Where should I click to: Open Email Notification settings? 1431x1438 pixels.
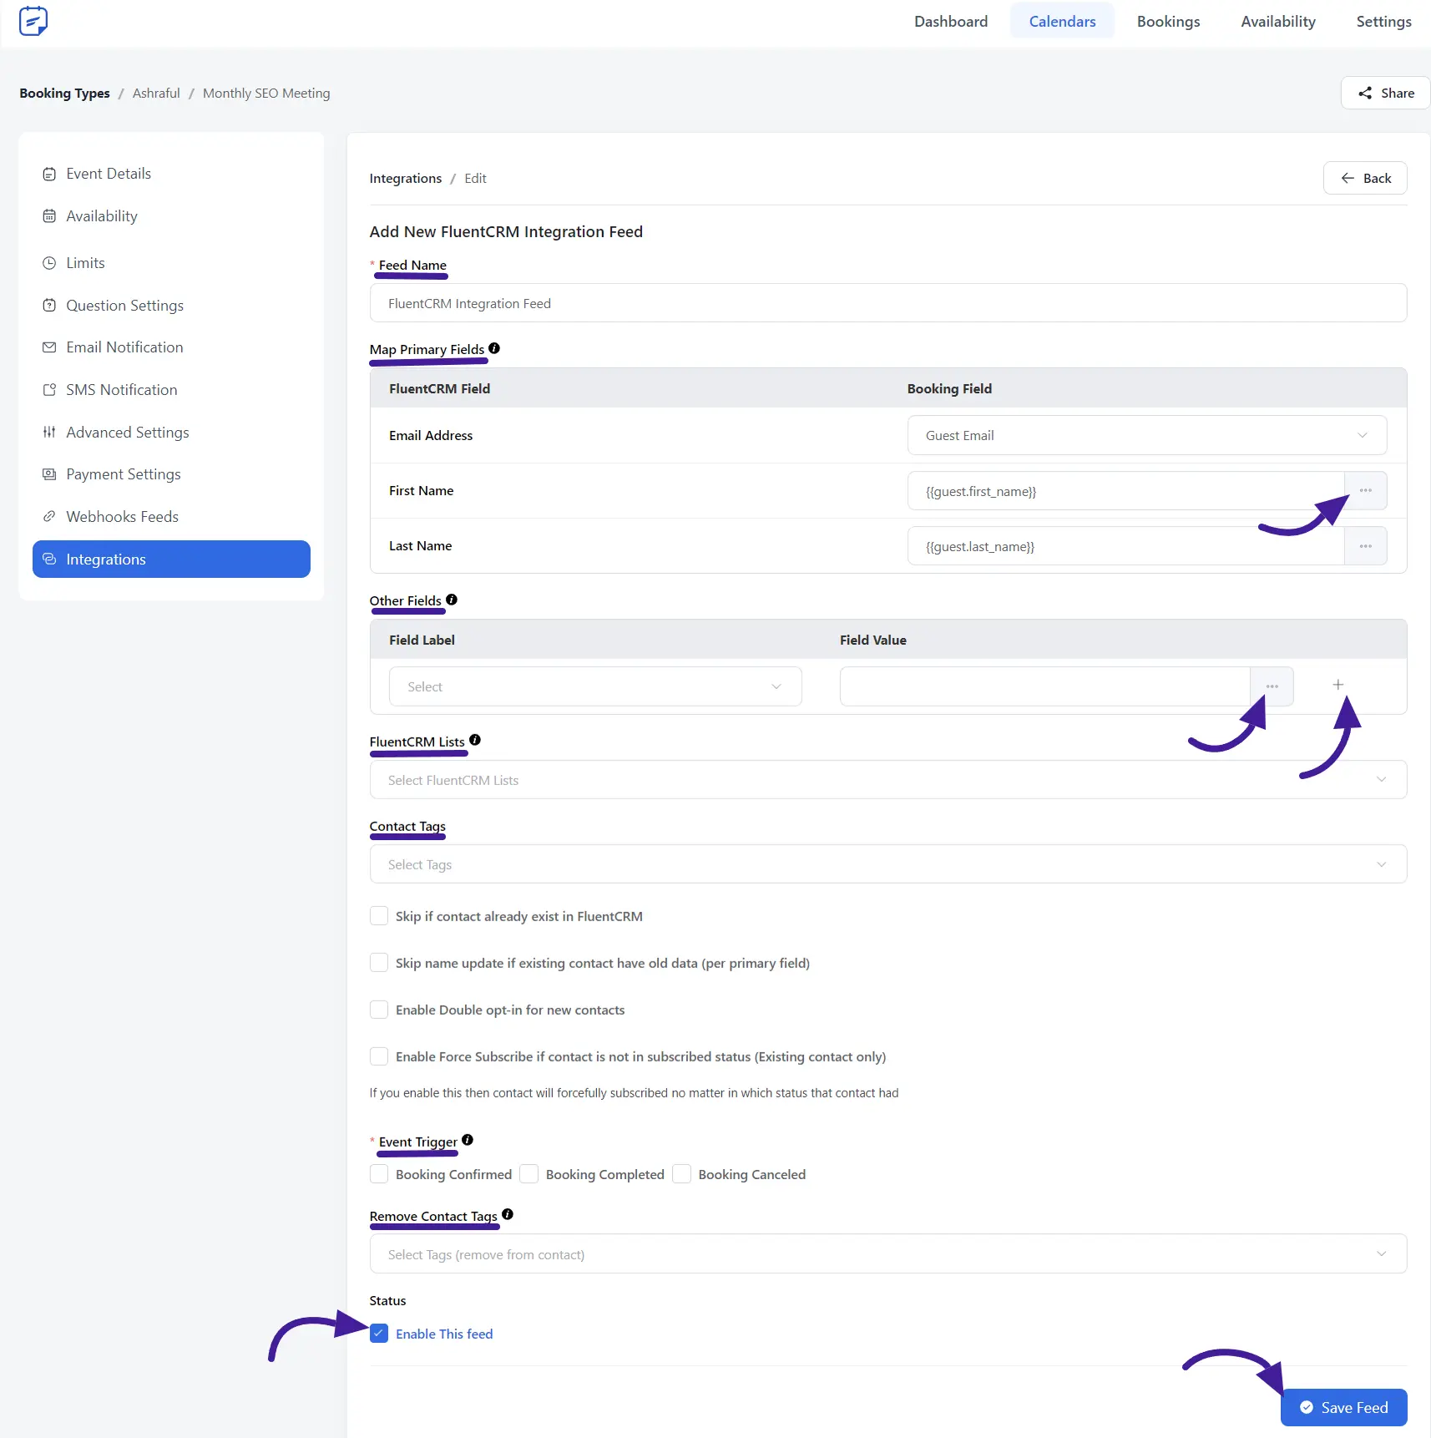tap(171, 347)
